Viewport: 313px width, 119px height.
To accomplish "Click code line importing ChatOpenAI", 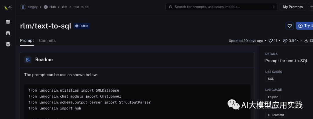I will 75,96.
